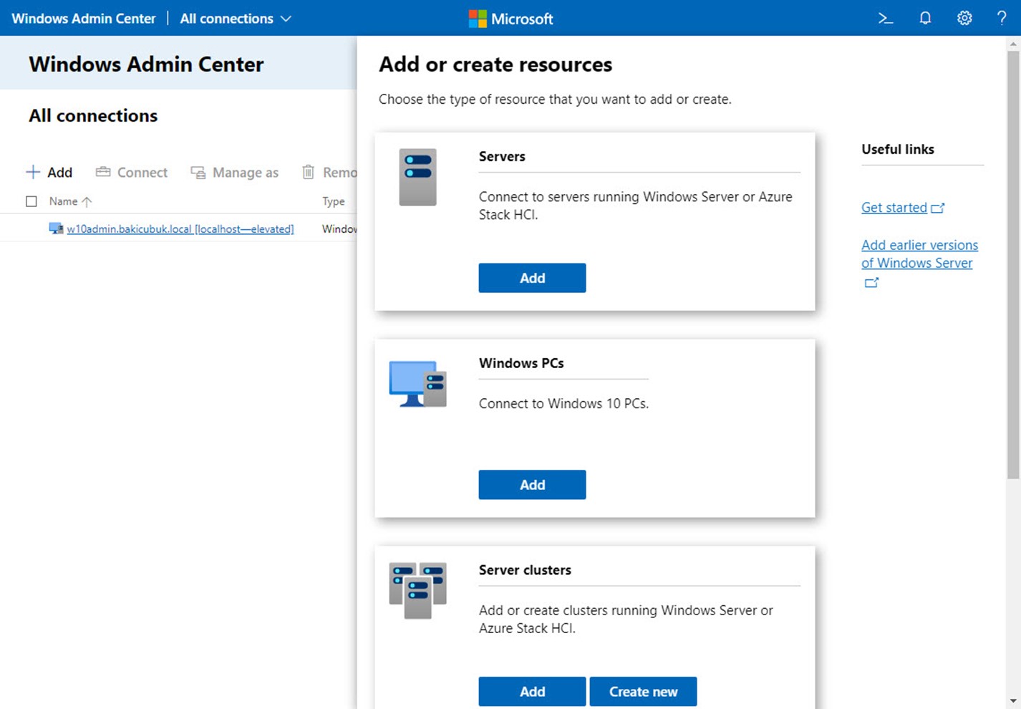Open the Get started link
This screenshot has height=709, width=1021.
(x=894, y=208)
